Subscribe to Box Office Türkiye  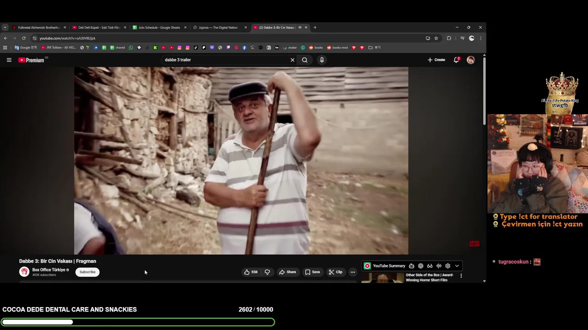[x=87, y=272]
